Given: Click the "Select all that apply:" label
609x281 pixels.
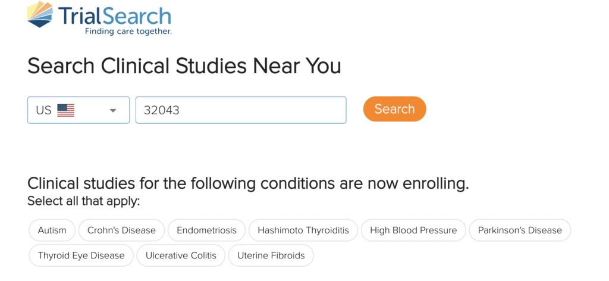Looking at the screenshot, I should pos(83,201).
